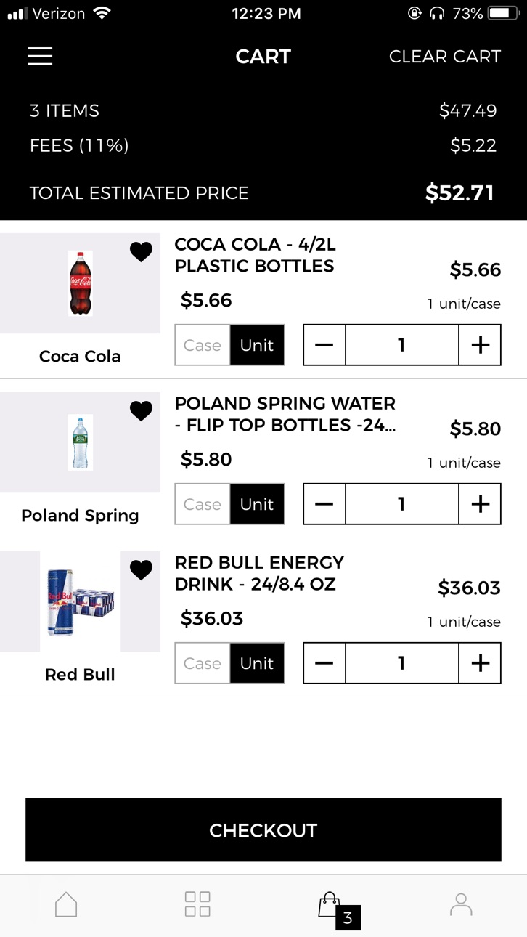This screenshot has width=527, height=937.
Task: Decrease Poland Spring quantity with minus
Action: (324, 504)
